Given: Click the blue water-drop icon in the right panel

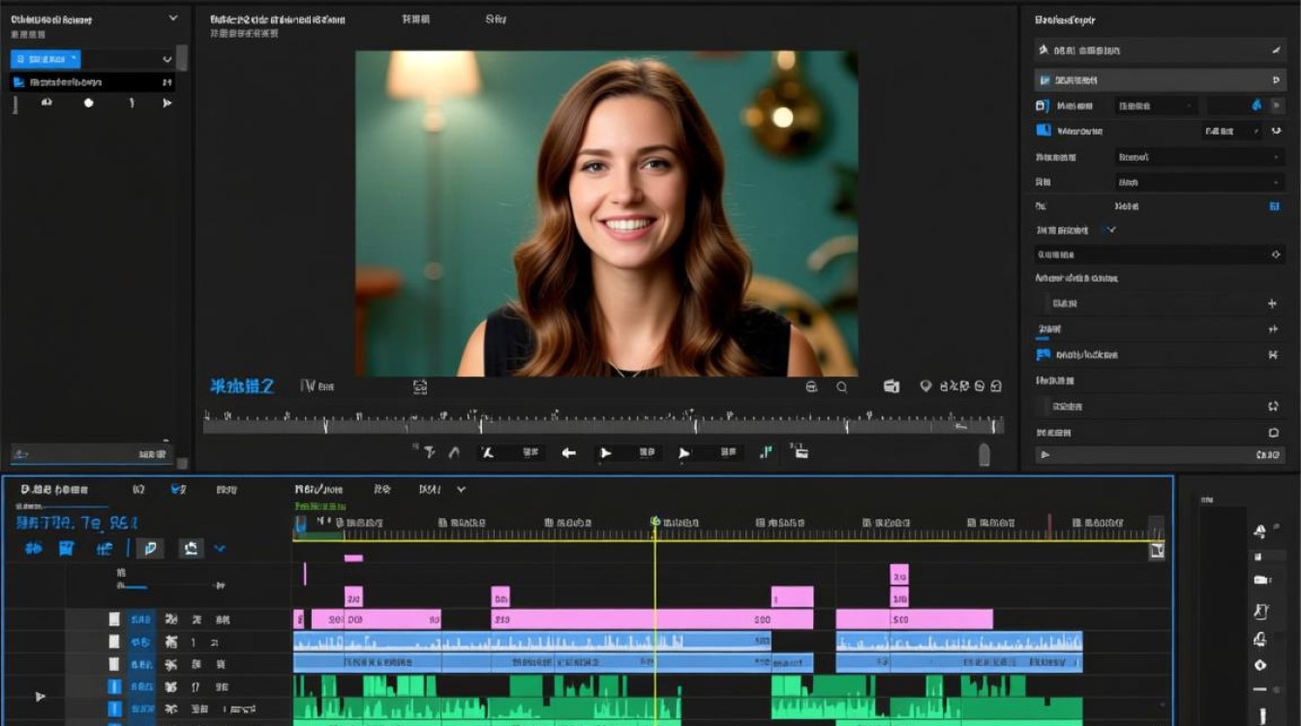Looking at the screenshot, I should point(1256,106).
